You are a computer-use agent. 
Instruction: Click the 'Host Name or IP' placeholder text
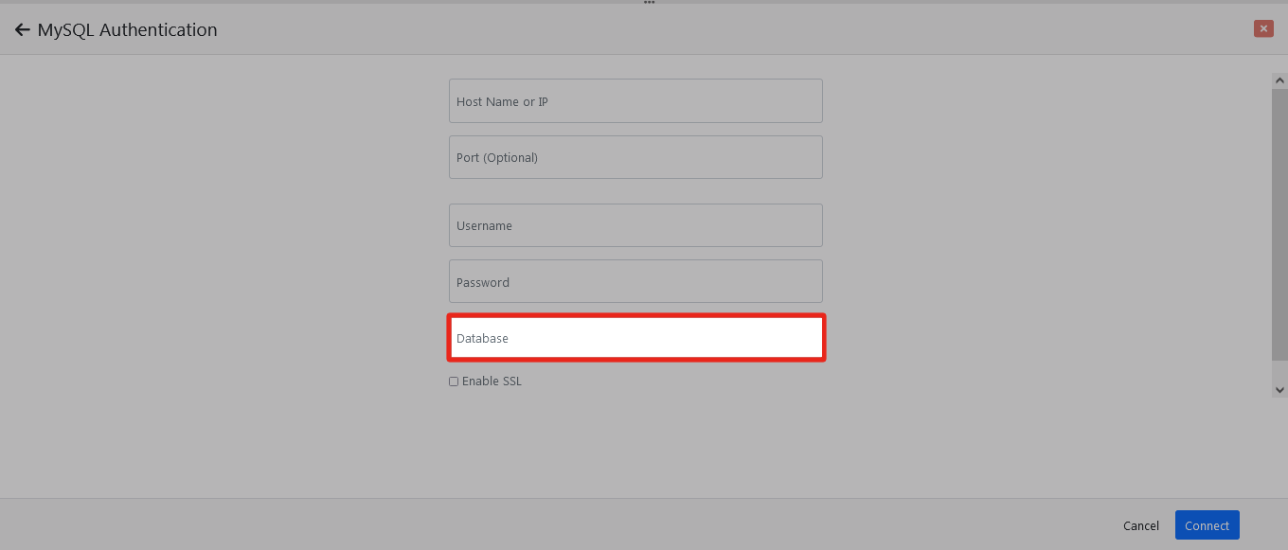[x=502, y=101]
